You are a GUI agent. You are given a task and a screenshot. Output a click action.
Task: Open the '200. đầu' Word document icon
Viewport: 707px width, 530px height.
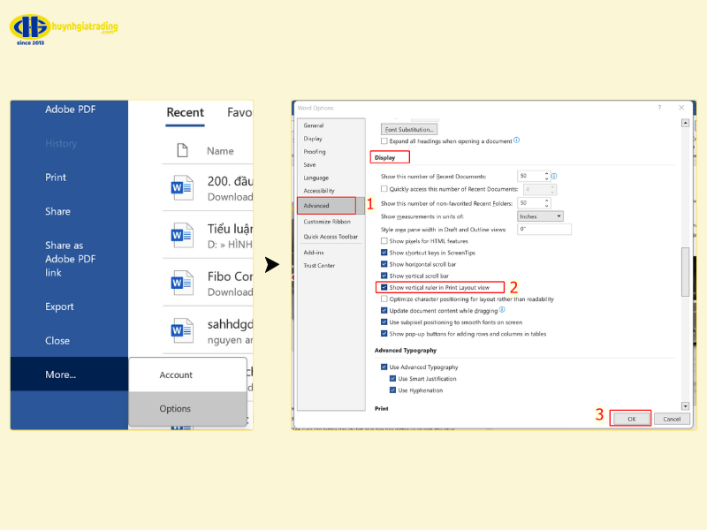pos(182,187)
